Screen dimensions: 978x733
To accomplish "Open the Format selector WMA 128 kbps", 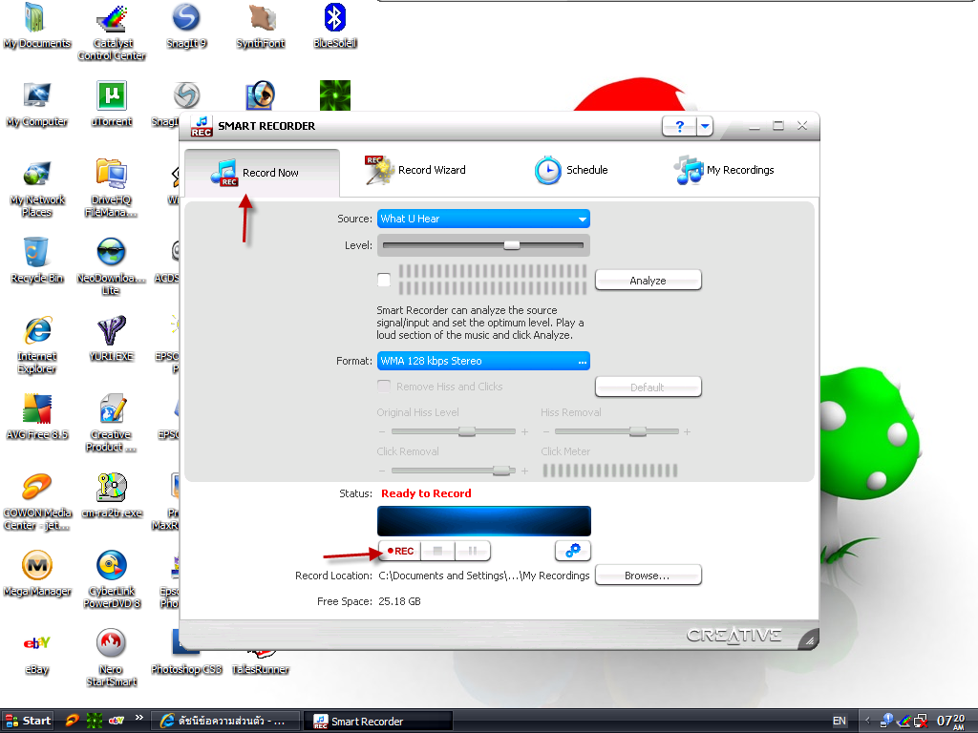I will (x=483, y=361).
